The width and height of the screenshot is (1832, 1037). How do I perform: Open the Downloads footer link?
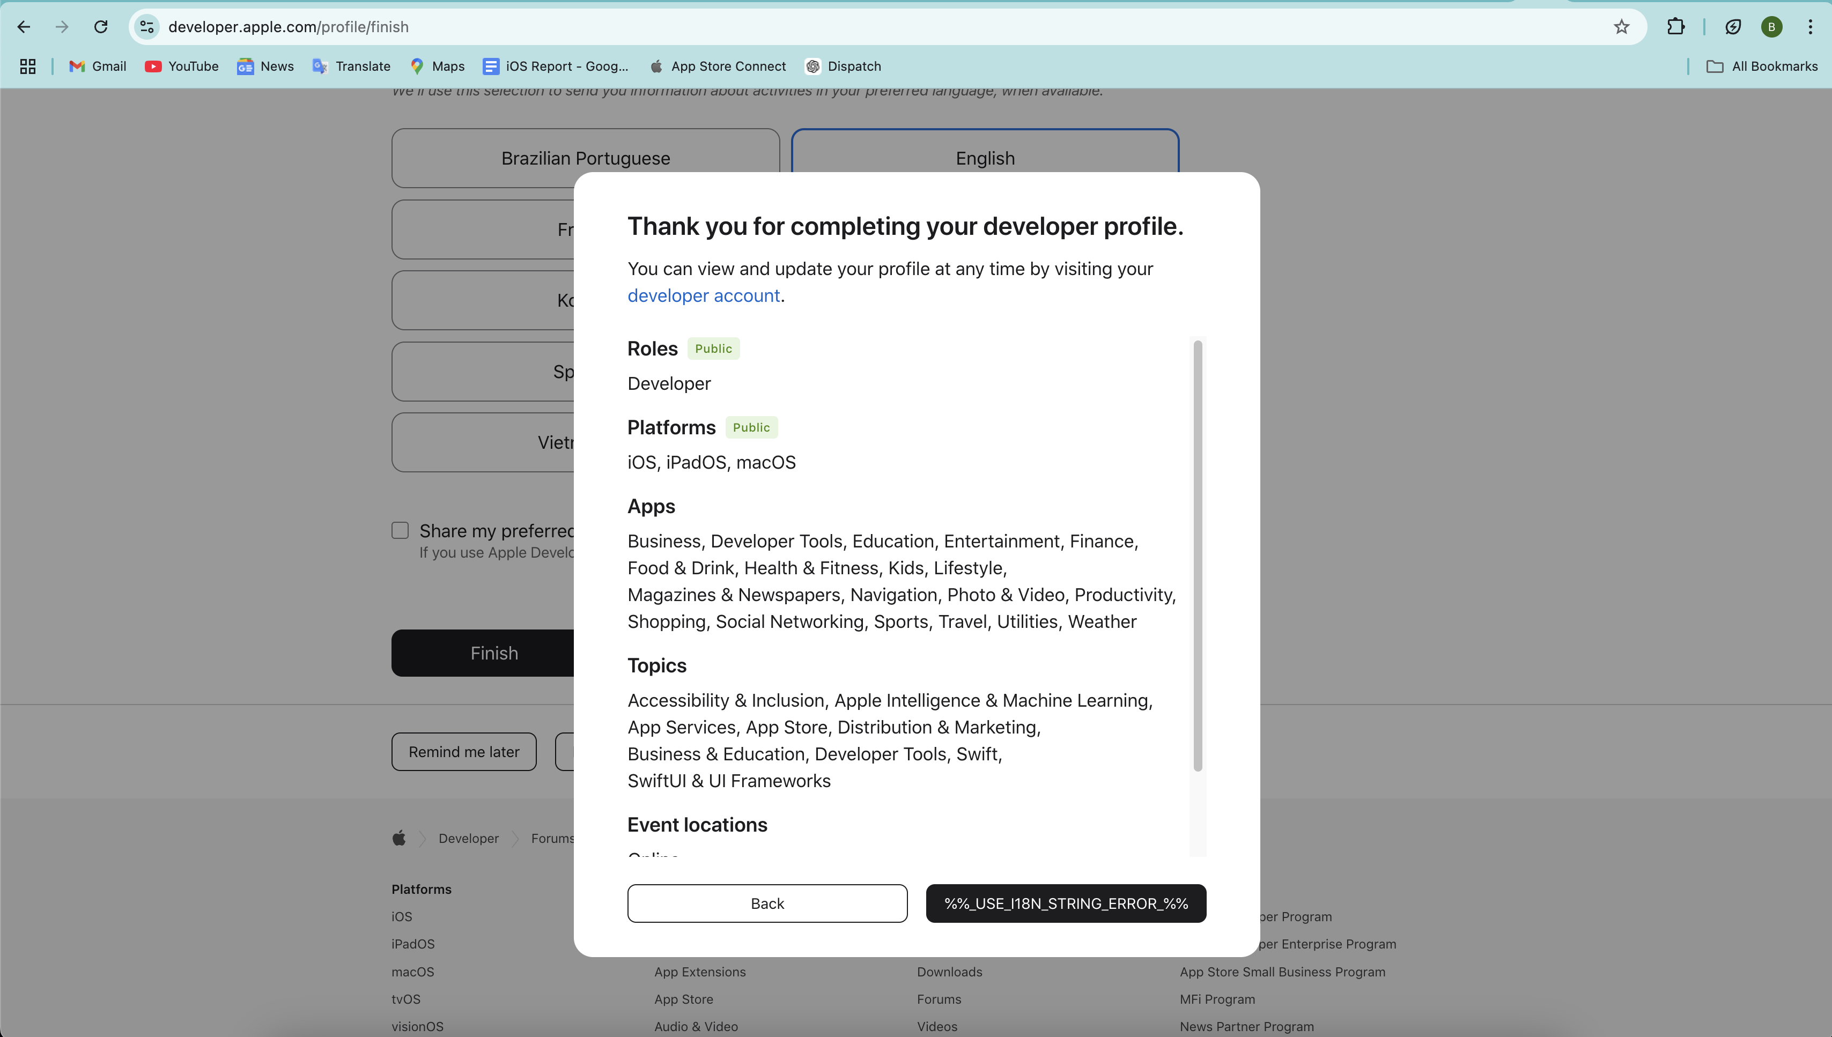pyautogui.click(x=949, y=972)
